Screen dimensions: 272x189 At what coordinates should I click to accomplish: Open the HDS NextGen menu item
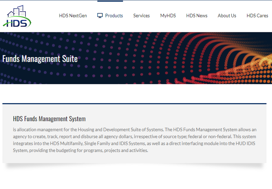pyautogui.click(x=73, y=16)
